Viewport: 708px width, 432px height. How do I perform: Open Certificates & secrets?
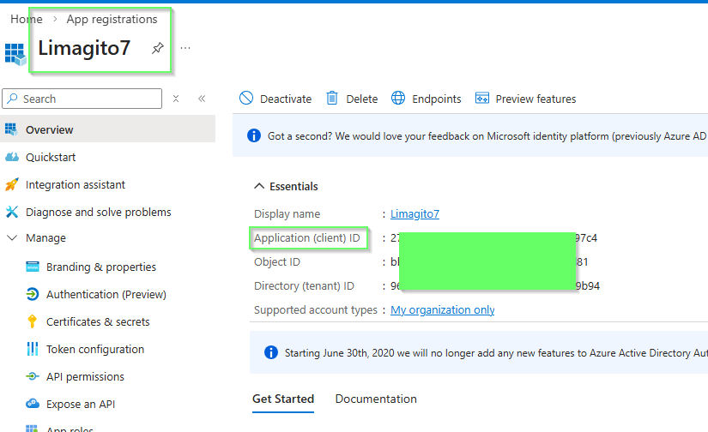coord(98,322)
